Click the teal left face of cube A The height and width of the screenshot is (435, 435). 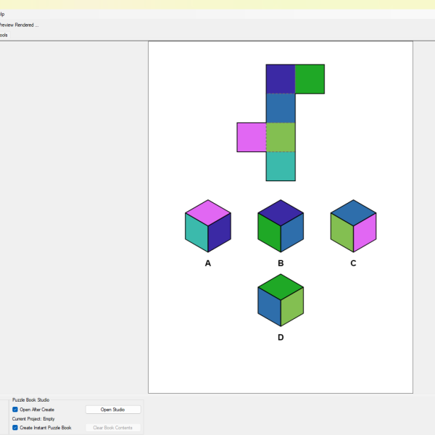click(196, 233)
